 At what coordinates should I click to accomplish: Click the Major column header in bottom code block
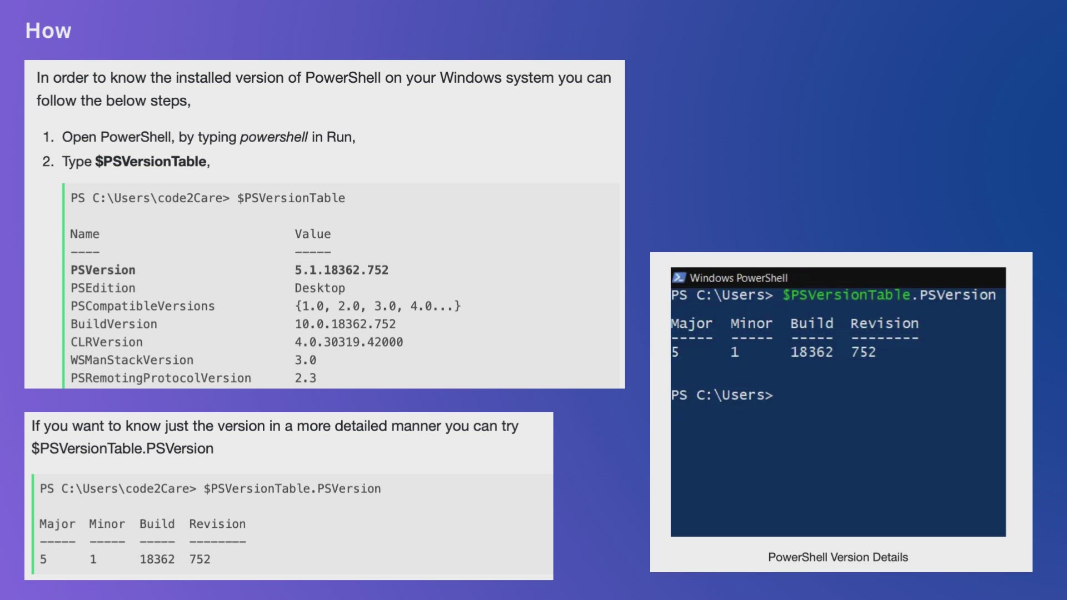coord(57,524)
